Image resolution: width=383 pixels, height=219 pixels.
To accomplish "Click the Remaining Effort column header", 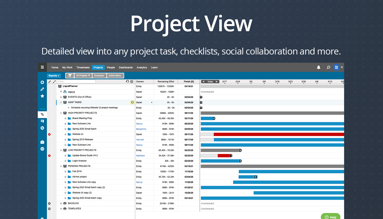I will (166, 82).
